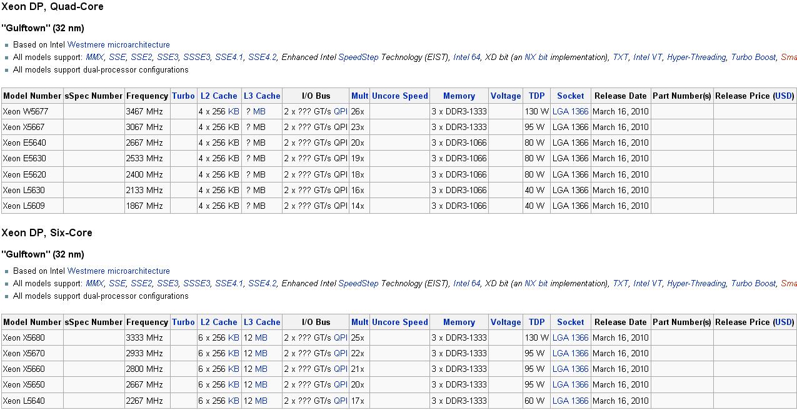The width and height of the screenshot is (797, 410).
Task: Click SSE4.1 link under Six-Core heading
Action: 229,284
